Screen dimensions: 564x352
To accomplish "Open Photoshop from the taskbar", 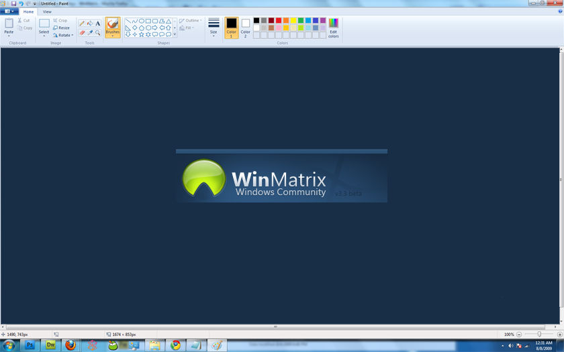I will 30,345.
